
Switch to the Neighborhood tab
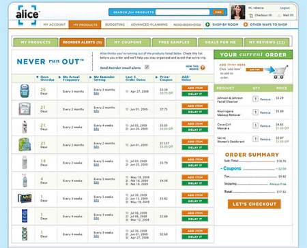tap(187, 25)
